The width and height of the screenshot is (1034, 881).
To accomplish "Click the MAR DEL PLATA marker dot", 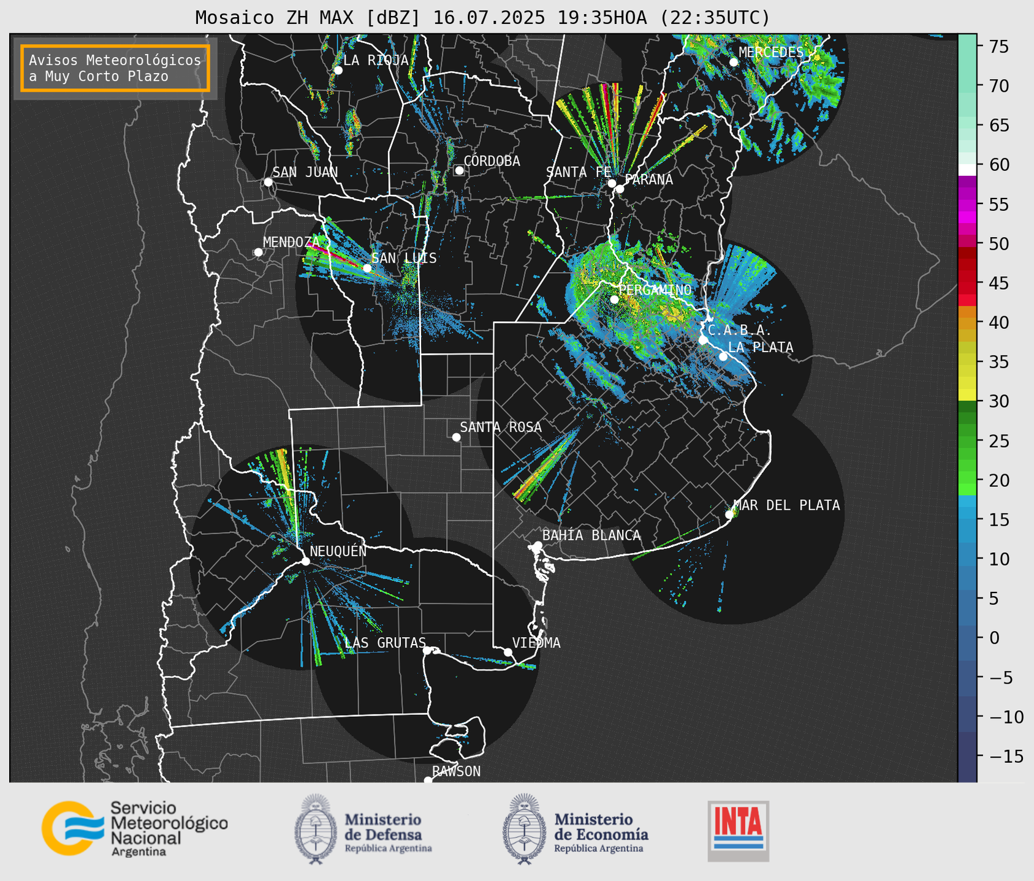I will tap(729, 515).
